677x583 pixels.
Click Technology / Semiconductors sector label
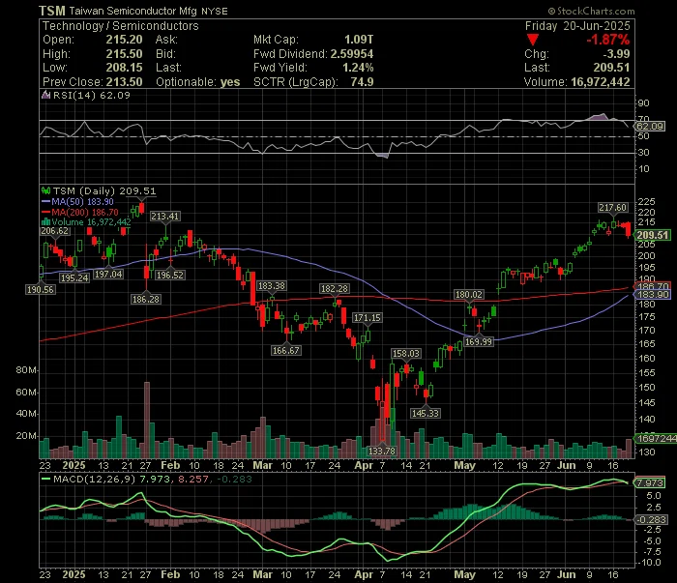(x=121, y=26)
